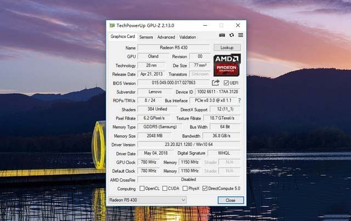The height and width of the screenshot is (221, 351).
Task: Click the Transistors value Unknown
Action: tap(200, 74)
